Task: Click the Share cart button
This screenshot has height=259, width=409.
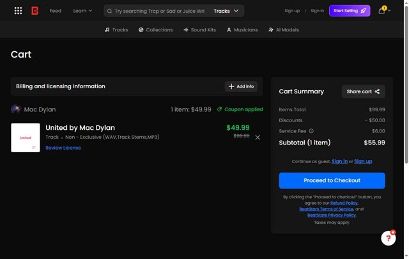Action: tap(363, 91)
